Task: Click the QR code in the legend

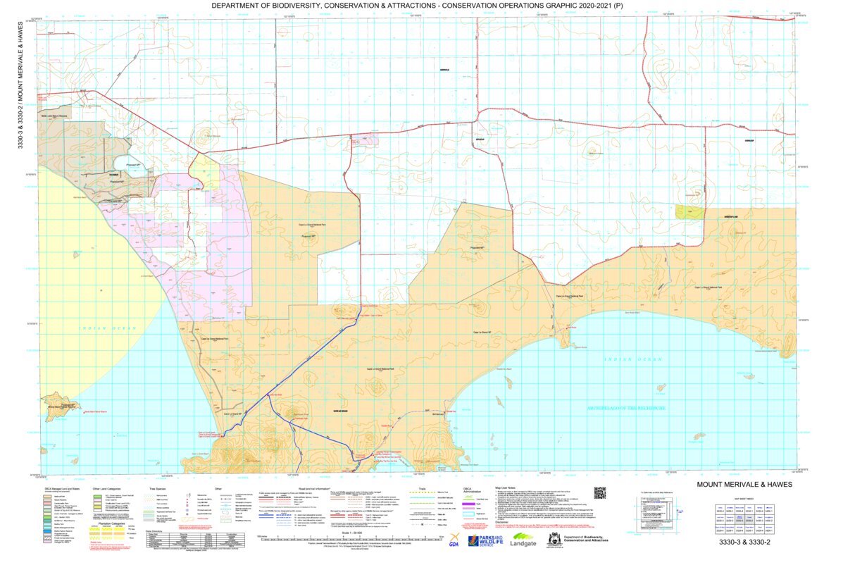Action: coord(600,493)
